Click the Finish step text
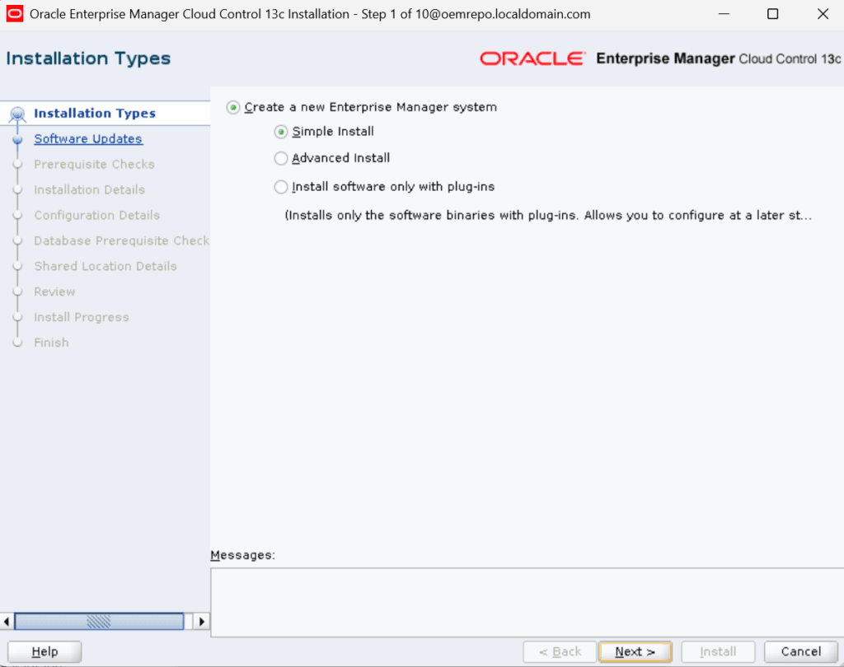Viewport: 844px width, 667px height. 51,343
